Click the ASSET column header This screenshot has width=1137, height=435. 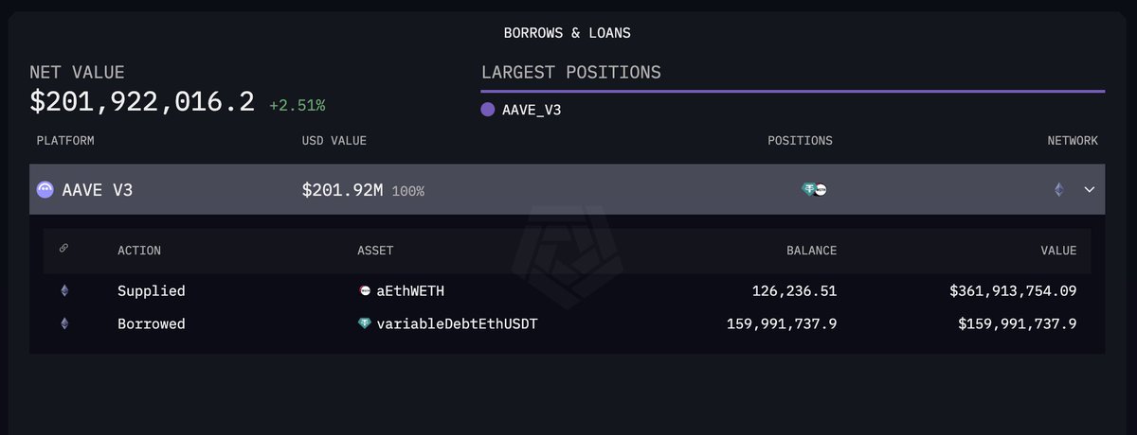375,251
